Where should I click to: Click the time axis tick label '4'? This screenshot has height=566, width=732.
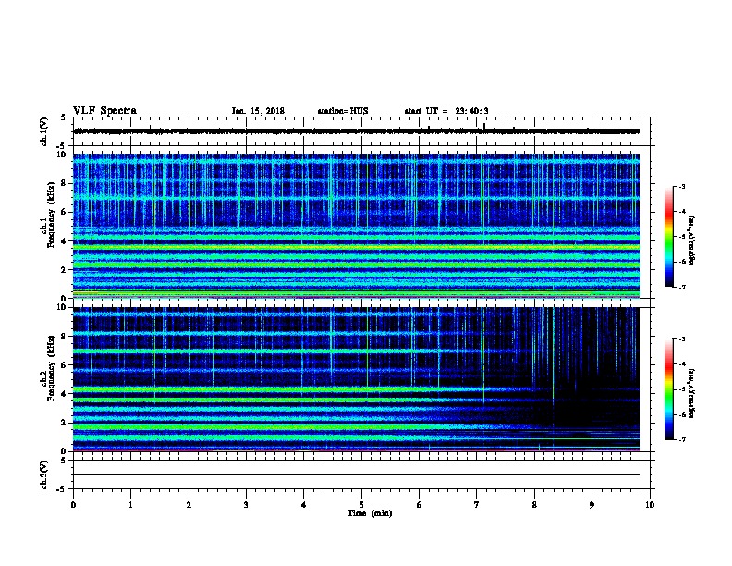304,505
